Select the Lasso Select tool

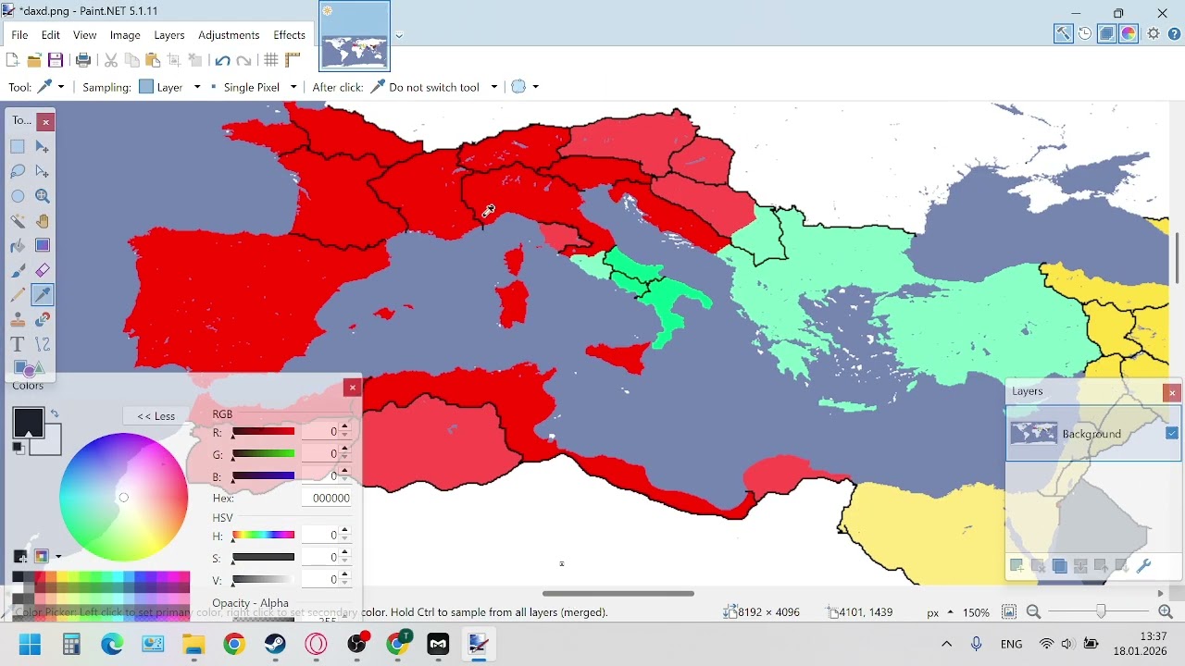tap(18, 171)
